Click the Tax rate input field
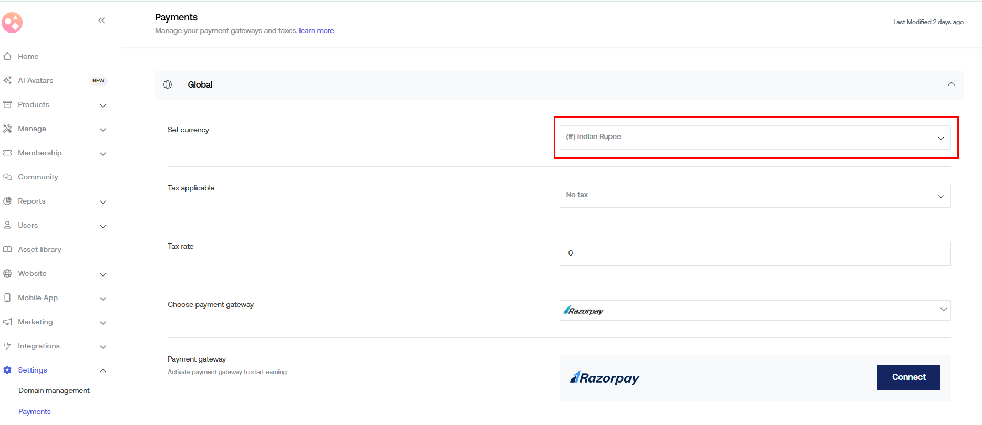982x425 pixels. [754, 254]
